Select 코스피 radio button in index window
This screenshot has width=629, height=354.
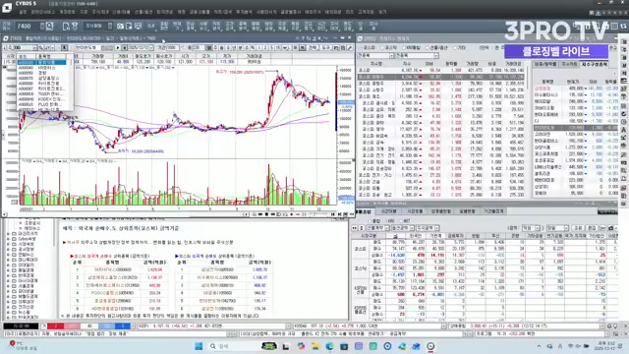pos(362,48)
